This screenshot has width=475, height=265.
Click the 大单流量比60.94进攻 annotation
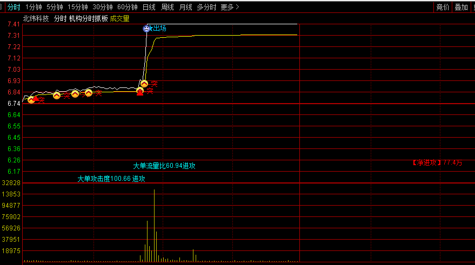click(x=164, y=166)
